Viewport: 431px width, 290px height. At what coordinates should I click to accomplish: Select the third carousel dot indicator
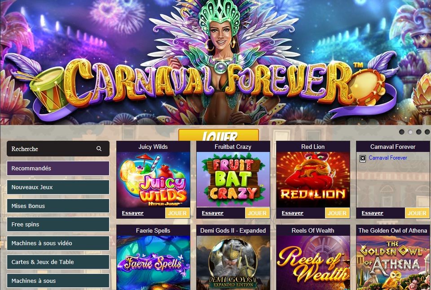[x=418, y=132]
